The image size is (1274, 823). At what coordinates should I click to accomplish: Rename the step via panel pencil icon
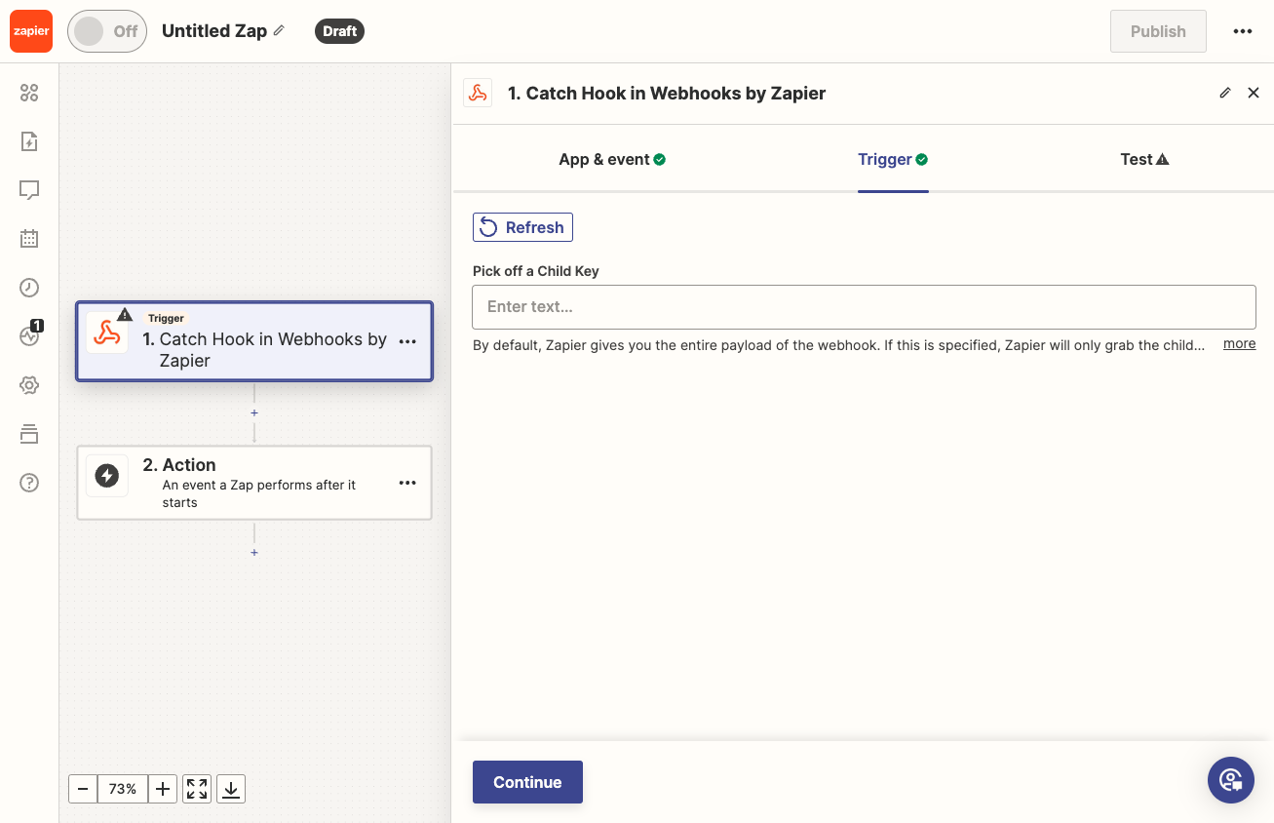tap(1225, 93)
